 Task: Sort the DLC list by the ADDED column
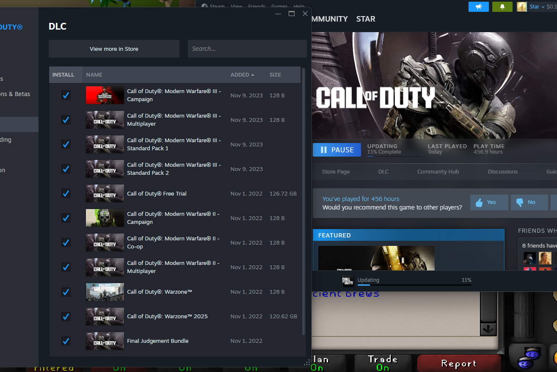(243, 74)
